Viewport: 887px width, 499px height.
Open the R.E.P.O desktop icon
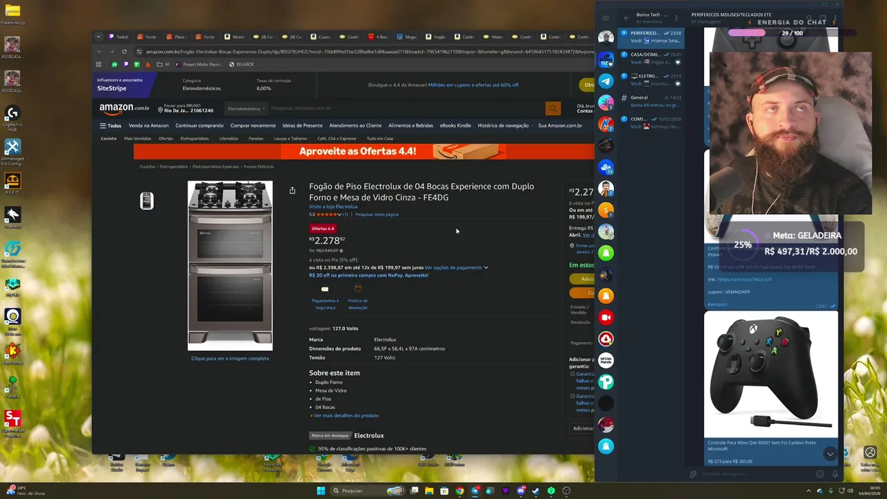[x=12, y=184]
